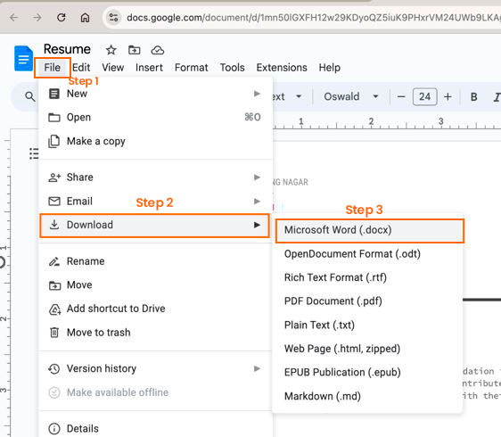Open Details in File menu
The width and height of the screenshot is (501, 437).
tap(155, 429)
